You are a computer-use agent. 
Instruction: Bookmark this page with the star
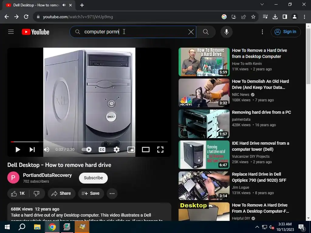(253, 17)
